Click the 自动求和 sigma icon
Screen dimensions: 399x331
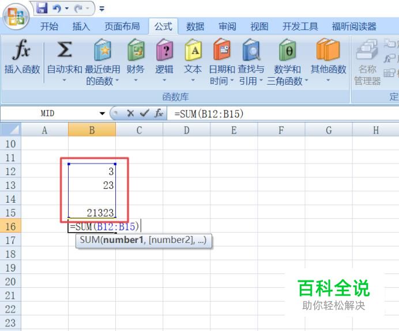[64, 50]
